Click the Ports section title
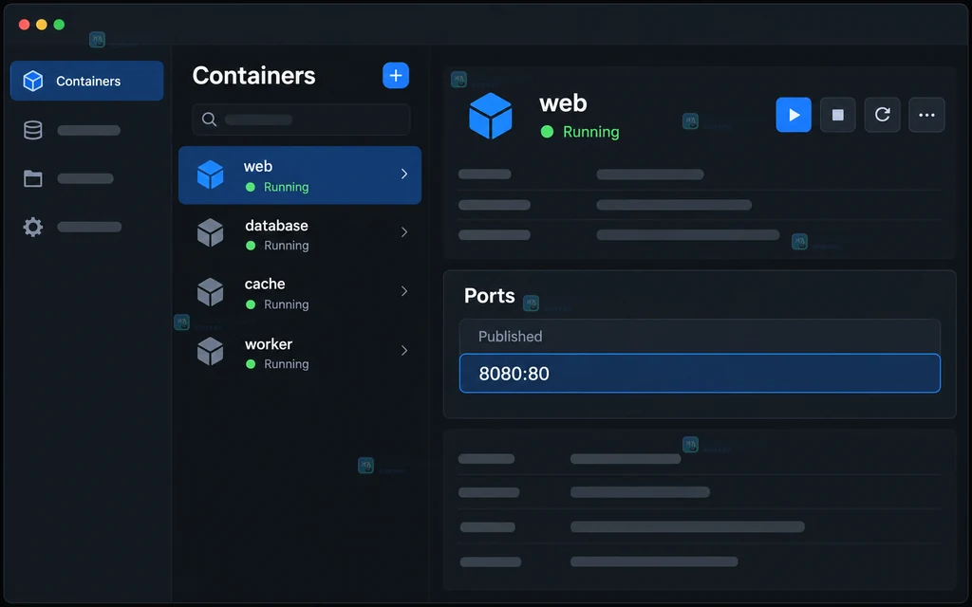972x607 pixels. pyautogui.click(x=489, y=296)
